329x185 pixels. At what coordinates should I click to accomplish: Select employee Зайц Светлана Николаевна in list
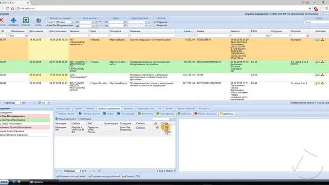25,120
